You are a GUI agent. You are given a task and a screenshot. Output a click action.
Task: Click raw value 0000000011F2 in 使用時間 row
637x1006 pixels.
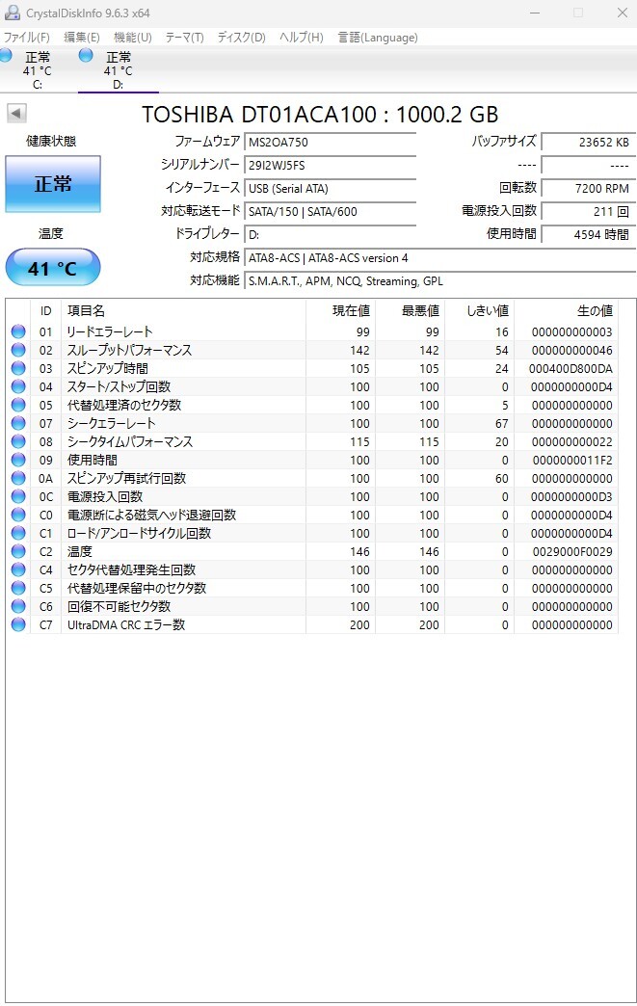click(572, 460)
